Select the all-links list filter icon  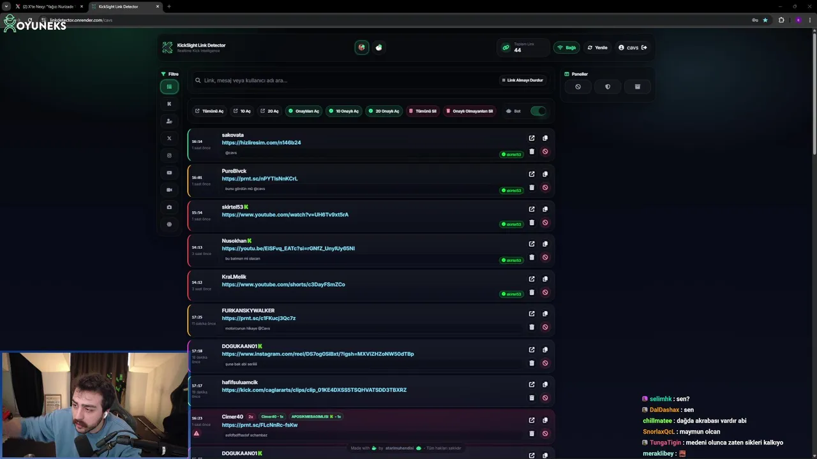click(169, 87)
